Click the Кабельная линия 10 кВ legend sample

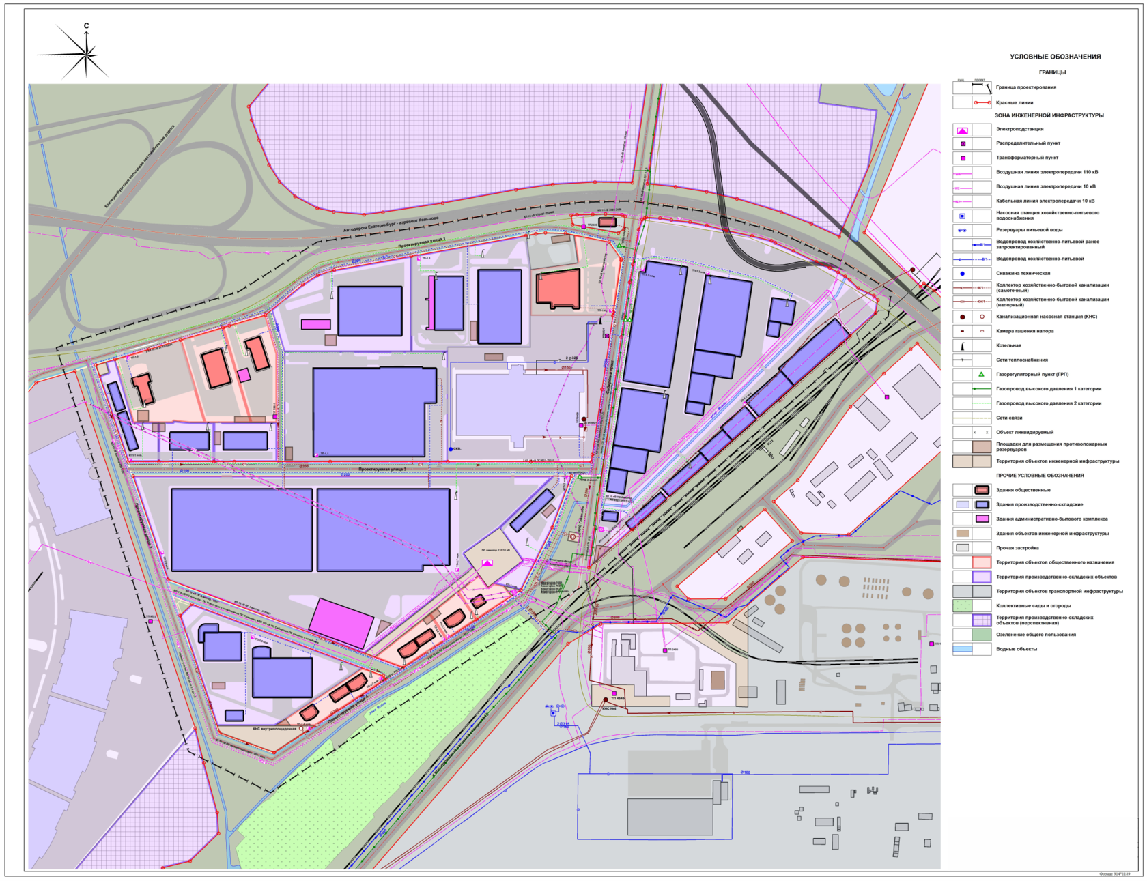tap(962, 202)
